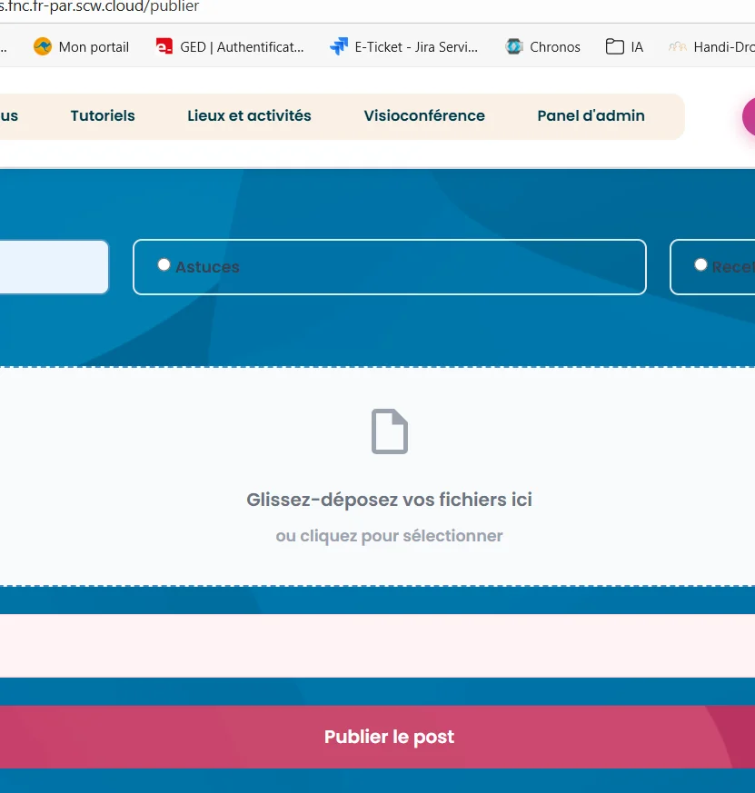755x793 pixels.
Task: Click the pink round button beside the navigation bar
Action: click(750, 116)
